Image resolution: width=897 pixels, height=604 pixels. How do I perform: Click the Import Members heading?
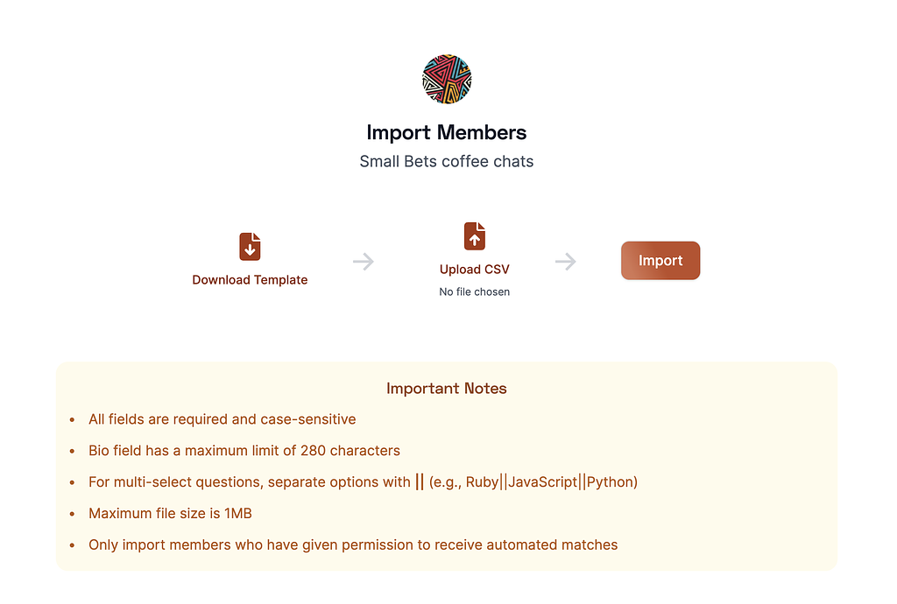[x=447, y=132]
